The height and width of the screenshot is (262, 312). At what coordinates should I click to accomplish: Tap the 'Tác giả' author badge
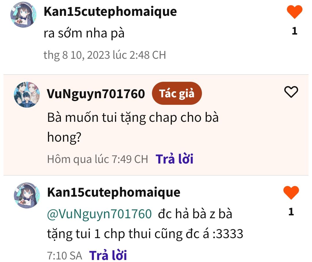tap(177, 93)
